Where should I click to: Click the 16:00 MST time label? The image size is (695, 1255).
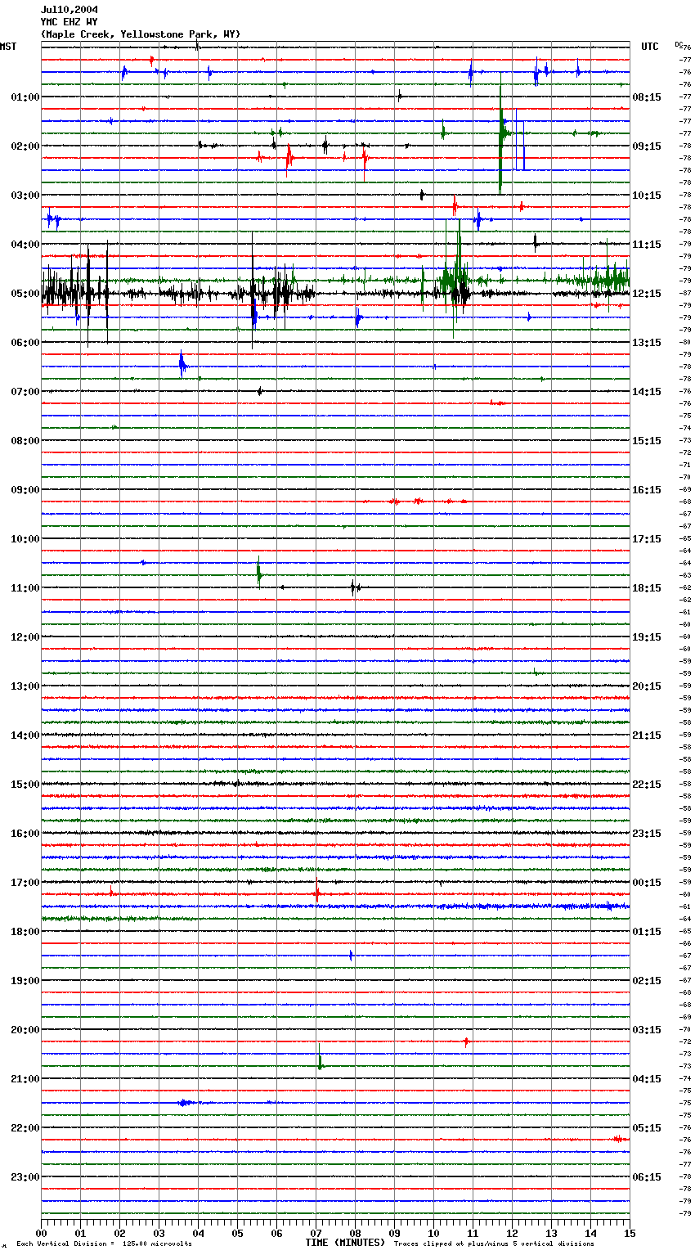click(25, 834)
